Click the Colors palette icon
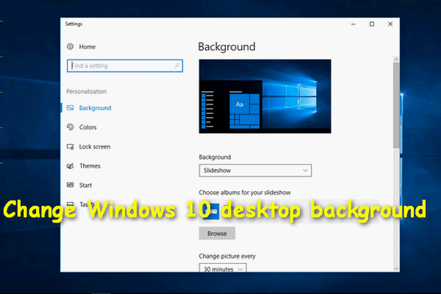The height and width of the screenshot is (294, 441). pos(71,127)
